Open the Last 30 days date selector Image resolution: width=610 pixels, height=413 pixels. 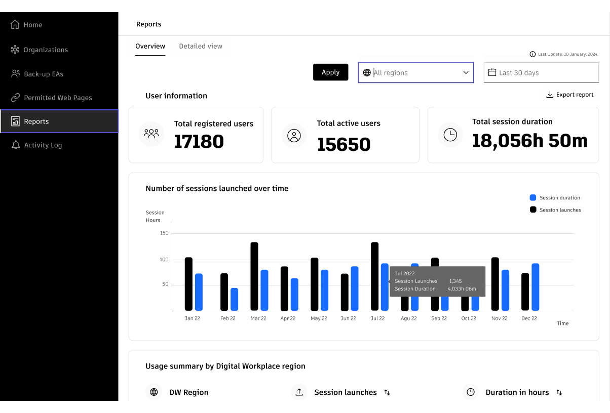tap(541, 72)
